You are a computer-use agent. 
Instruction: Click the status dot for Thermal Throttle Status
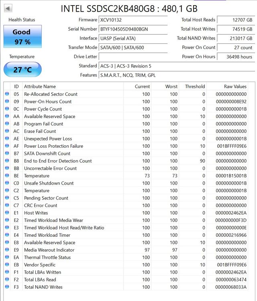pyautogui.click(x=7, y=257)
